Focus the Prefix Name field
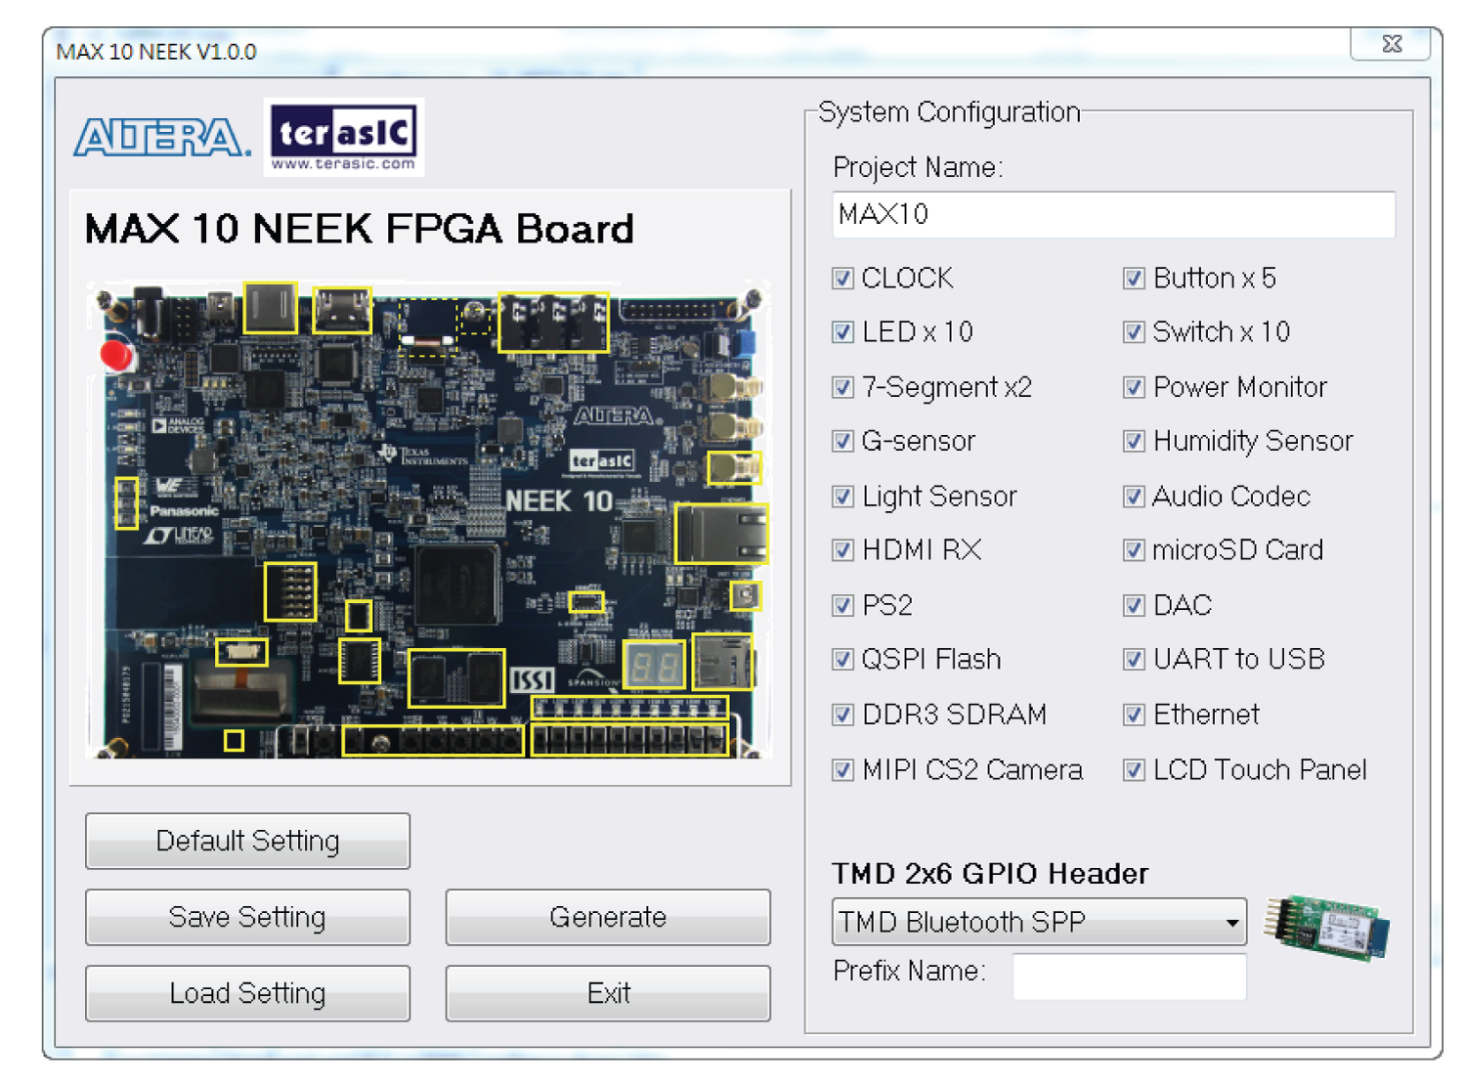The height and width of the screenshot is (1086, 1466). click(1130, 977)
